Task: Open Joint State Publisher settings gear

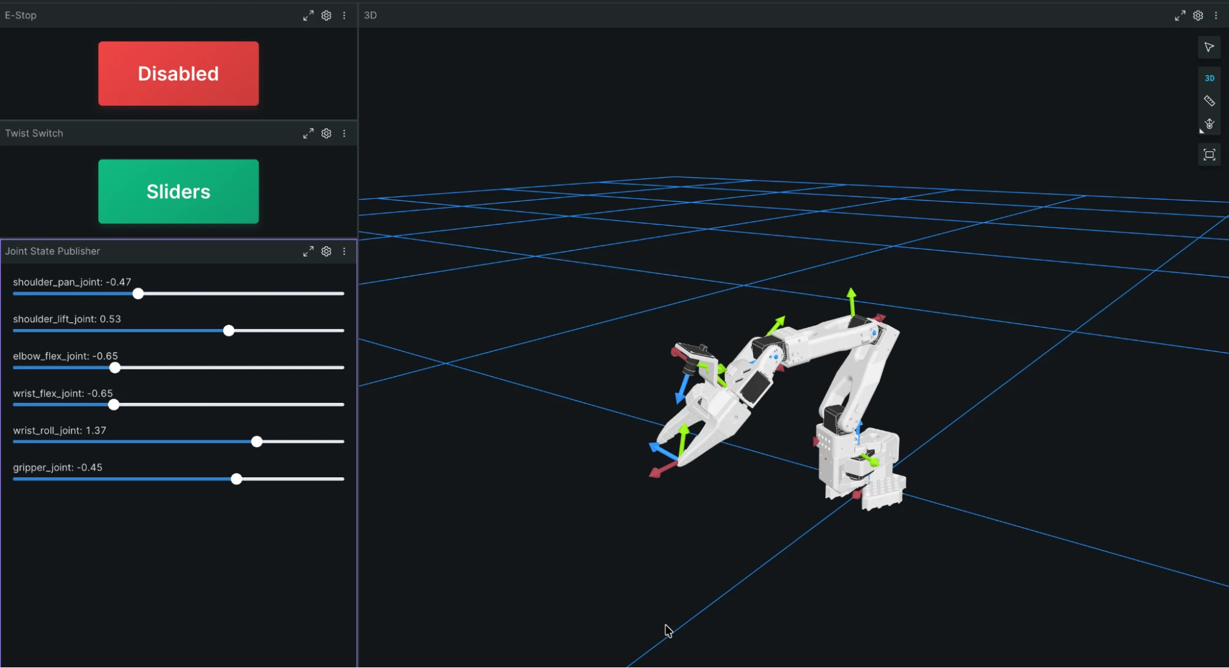Action: [x=326, y=252]
